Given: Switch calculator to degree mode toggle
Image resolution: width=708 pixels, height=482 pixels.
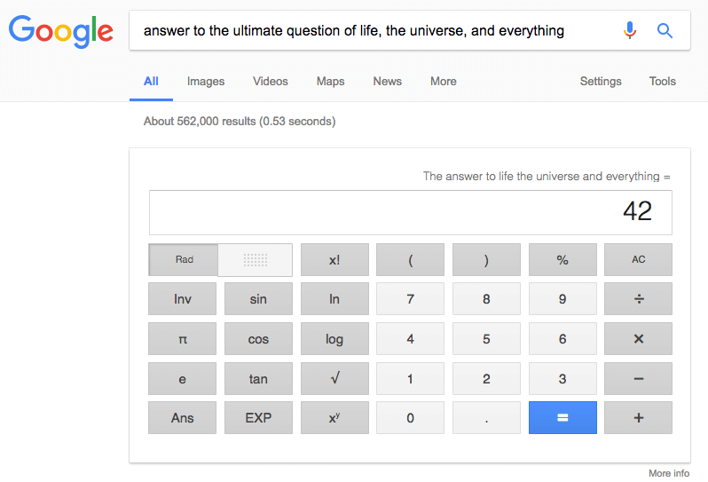Looking at the screenshot, I should coord(256,260).
